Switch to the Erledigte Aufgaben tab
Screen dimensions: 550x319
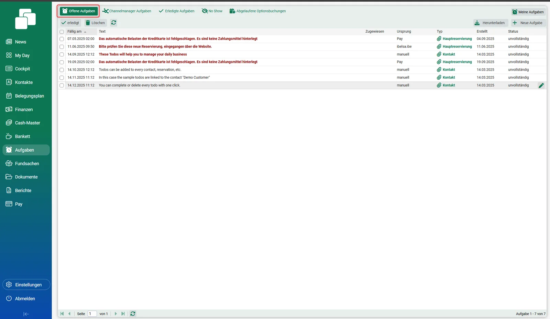point(177,11)
